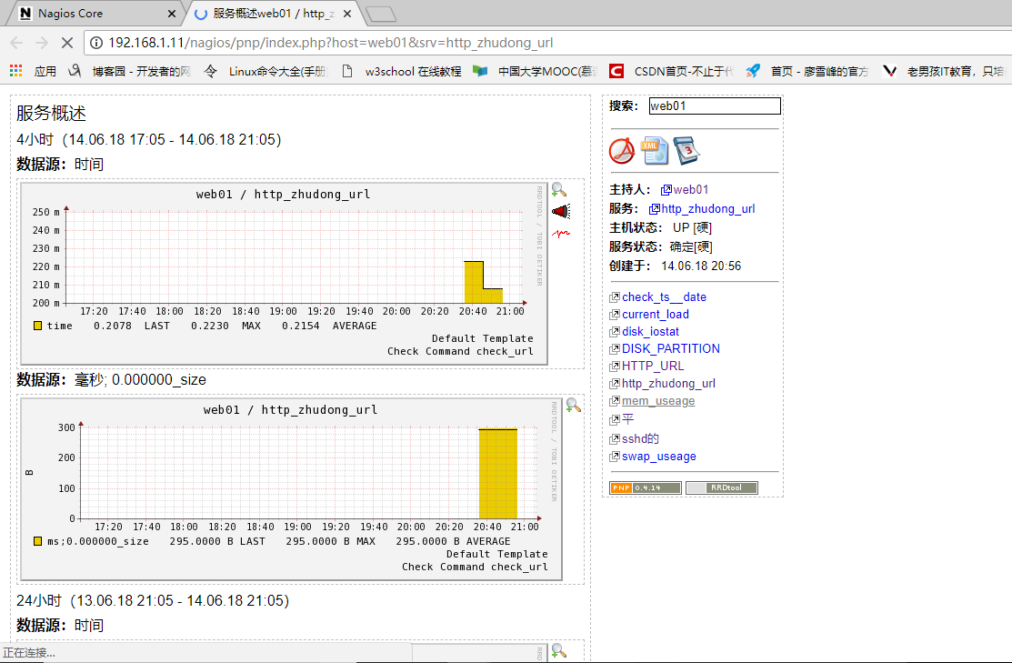Open the disk_iostat service link

coord(651,332)
